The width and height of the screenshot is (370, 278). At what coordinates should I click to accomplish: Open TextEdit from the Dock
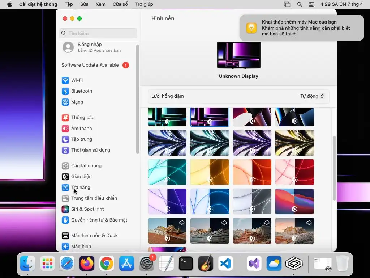166,264
